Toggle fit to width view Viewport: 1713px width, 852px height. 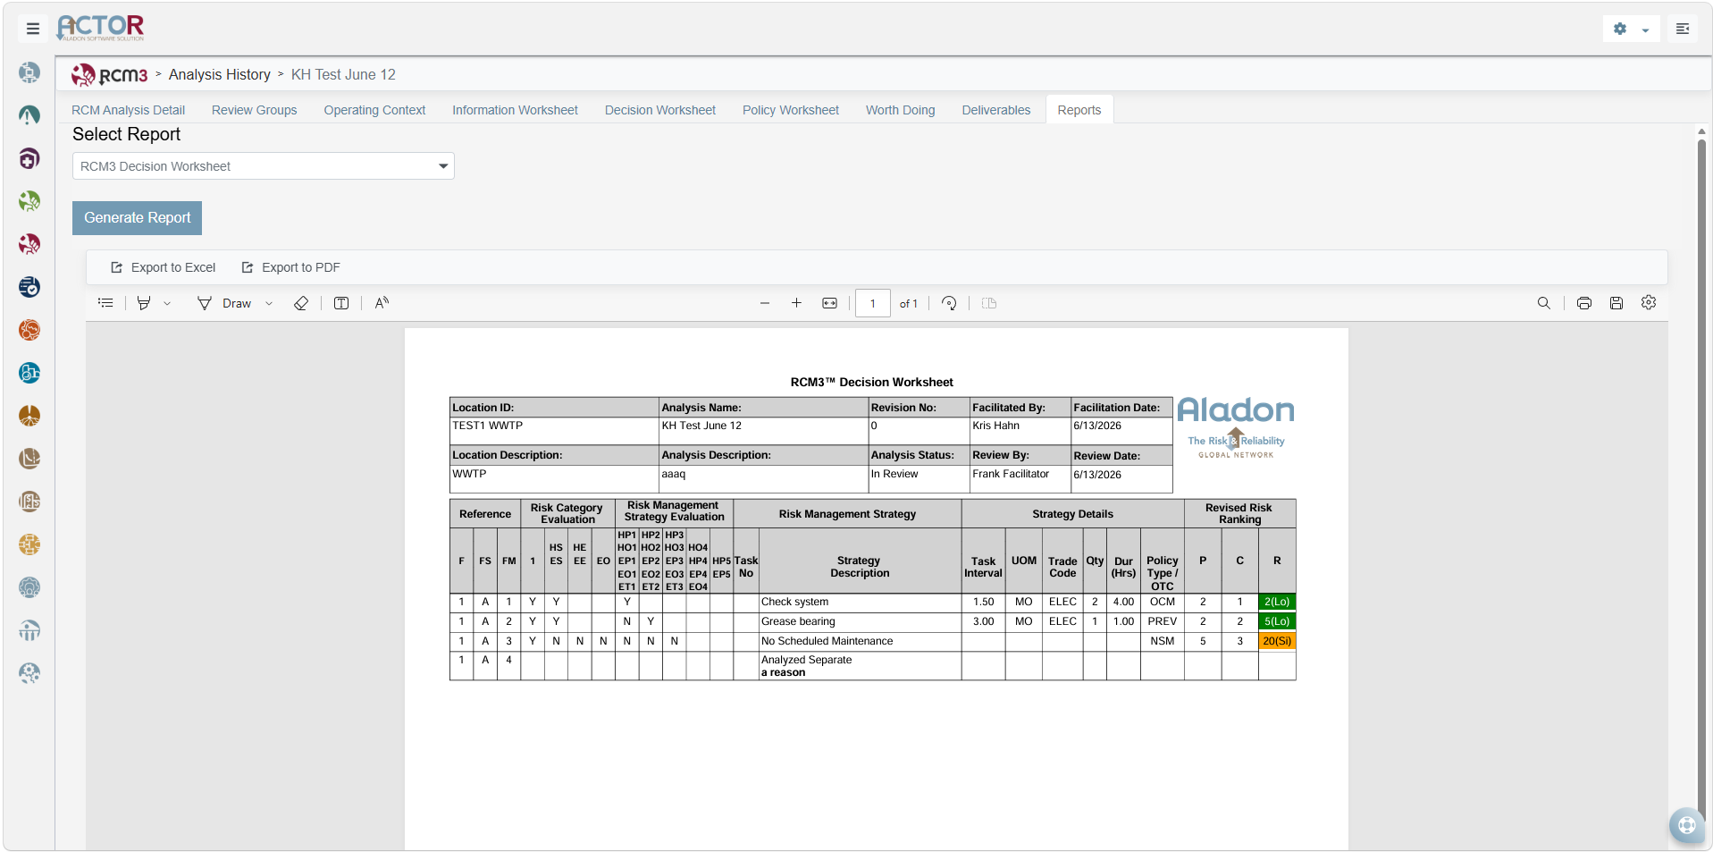point(829,303)
